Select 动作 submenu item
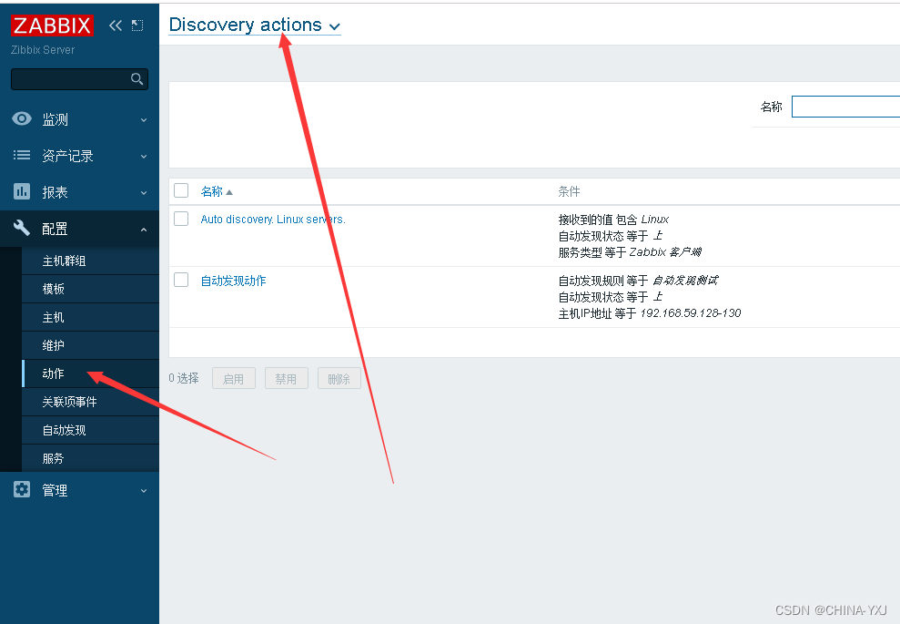The width and height of the screenshot is (900, 624). pos(90,373)
